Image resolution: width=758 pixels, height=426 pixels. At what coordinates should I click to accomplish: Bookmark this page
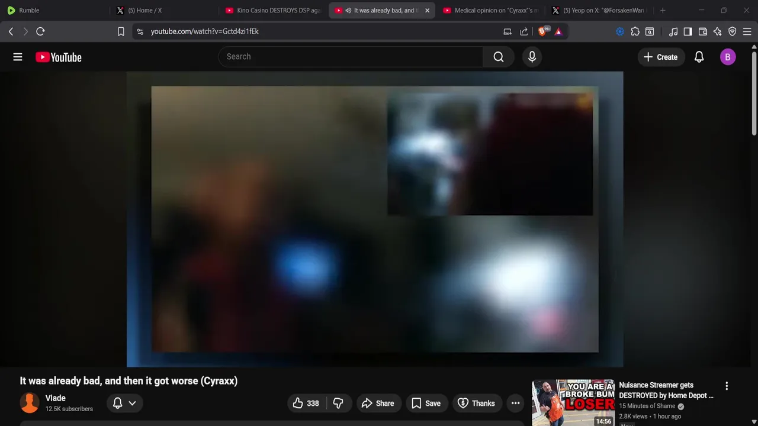click(x=121, y=31)
